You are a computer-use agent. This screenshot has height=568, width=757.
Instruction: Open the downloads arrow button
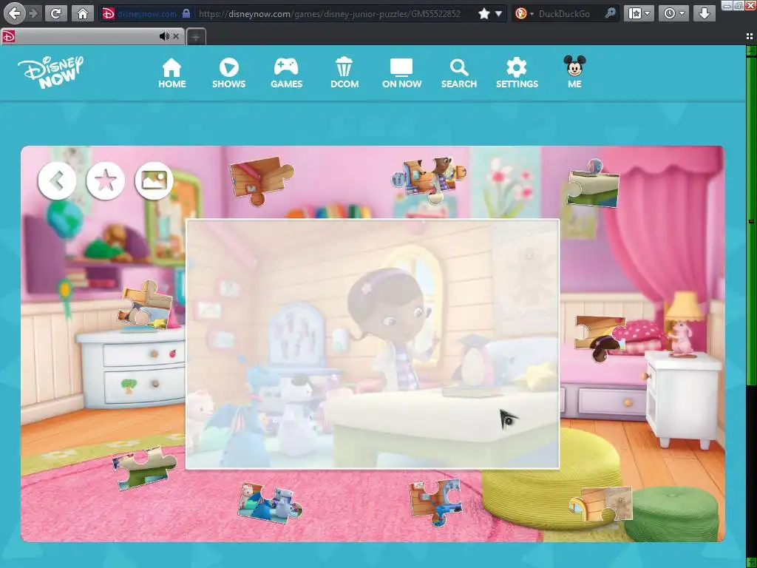(x=705, y=13)
